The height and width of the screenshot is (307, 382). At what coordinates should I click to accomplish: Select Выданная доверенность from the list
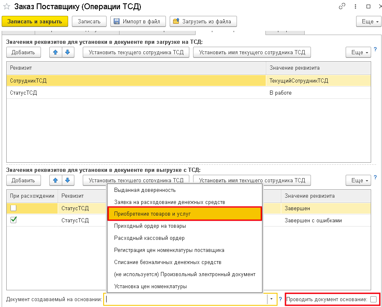185,190
